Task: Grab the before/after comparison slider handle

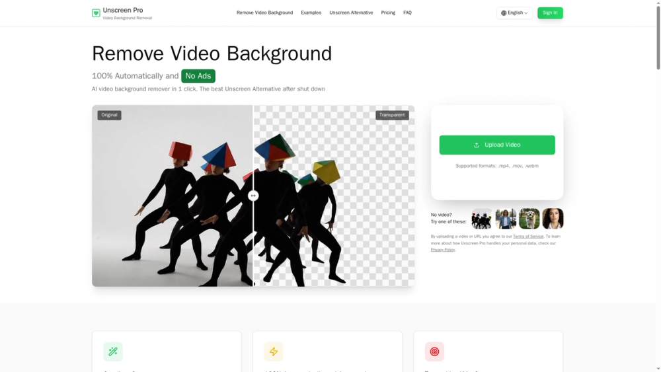Action: [253, 196]
